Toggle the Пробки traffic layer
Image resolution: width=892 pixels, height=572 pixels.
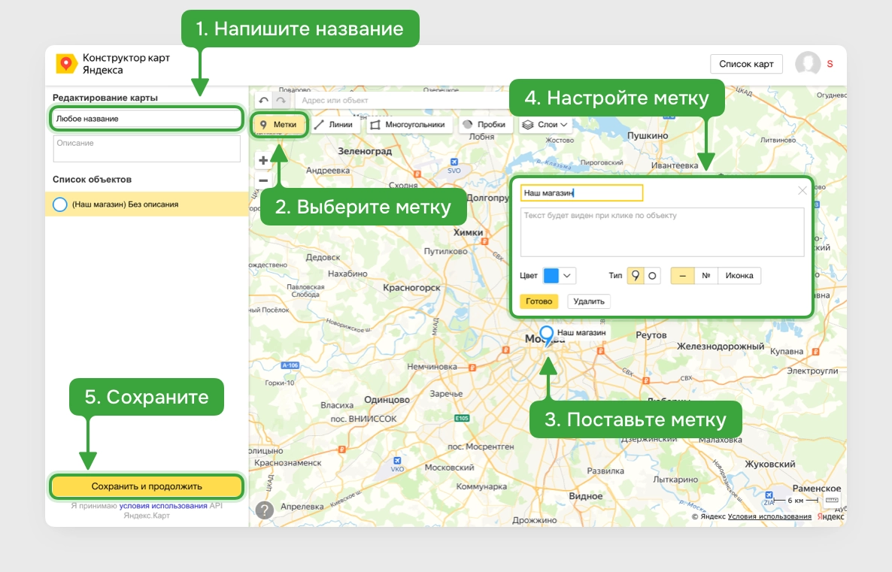click(x=484, y=125)
